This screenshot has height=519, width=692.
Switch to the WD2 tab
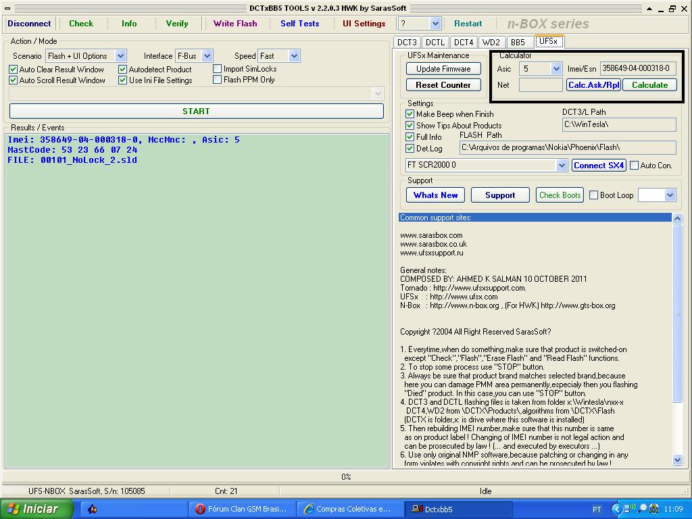click(491, 43)
